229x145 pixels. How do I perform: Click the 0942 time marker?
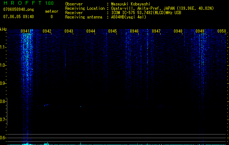point(47,31)
